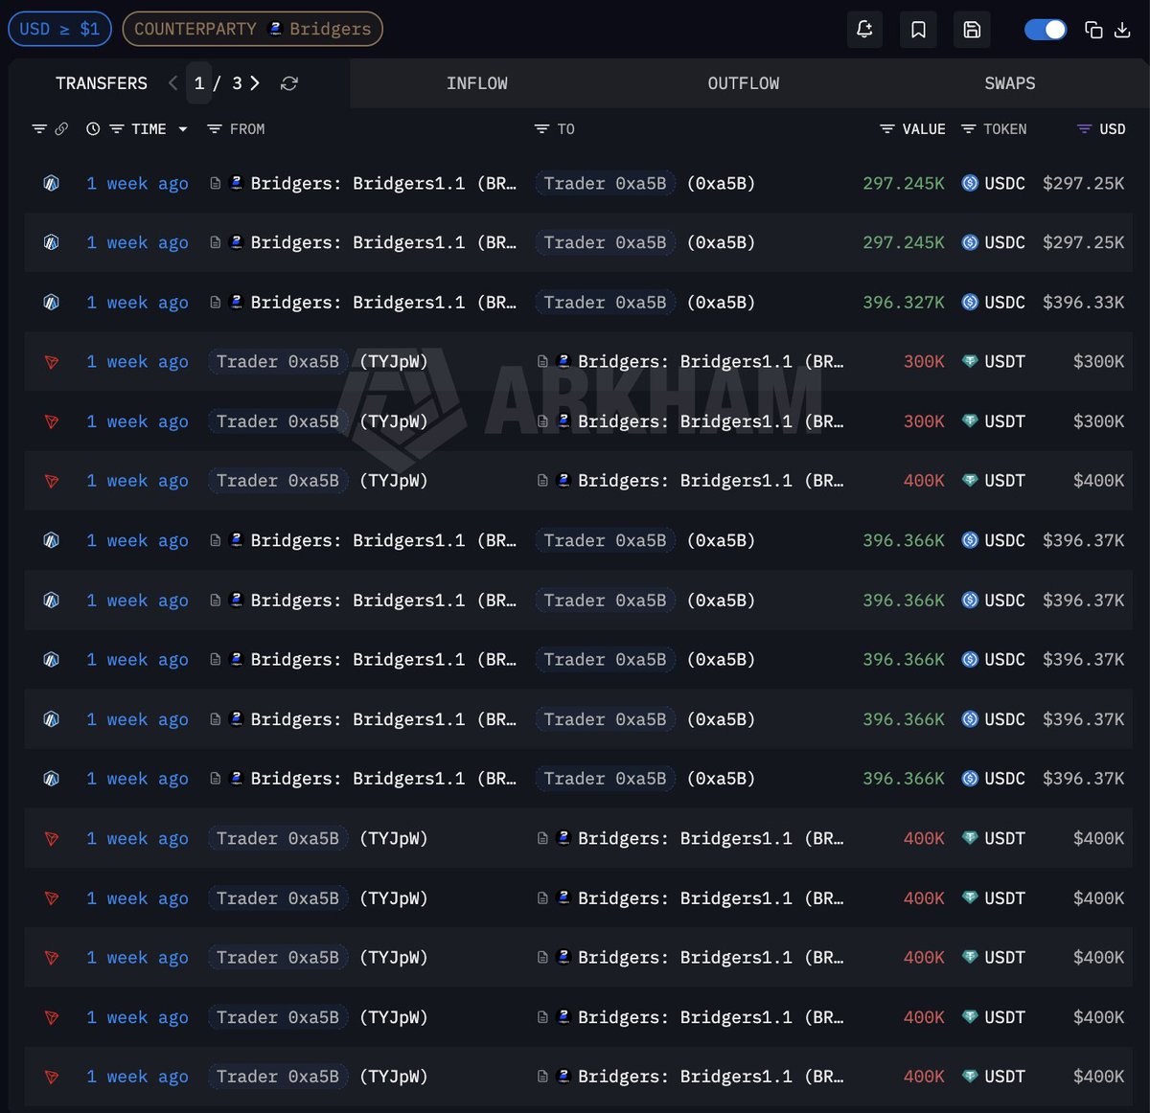Open the VALUE column filter

tap(887, 128)
